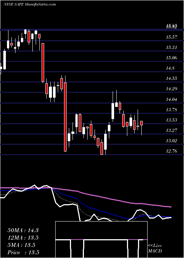184x258 pixels.
Task: Click the 50MA : 14.3 reading
Action: (x=23, y=230)
